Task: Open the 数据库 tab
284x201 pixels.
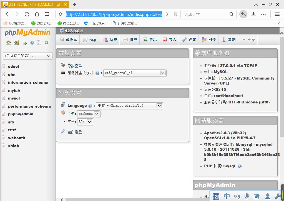Action: (69, 39)
